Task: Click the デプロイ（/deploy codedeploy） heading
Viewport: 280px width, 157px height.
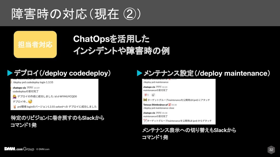Action: click(62, 73)
